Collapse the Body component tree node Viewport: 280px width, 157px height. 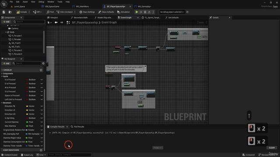(6, 32)
